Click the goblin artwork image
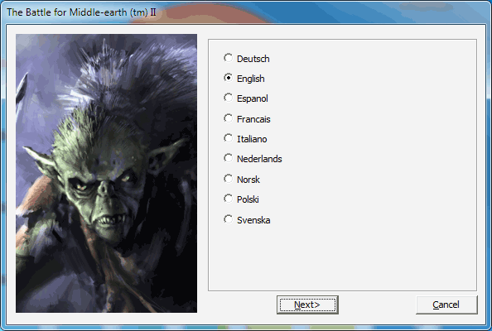 point(106,173)
